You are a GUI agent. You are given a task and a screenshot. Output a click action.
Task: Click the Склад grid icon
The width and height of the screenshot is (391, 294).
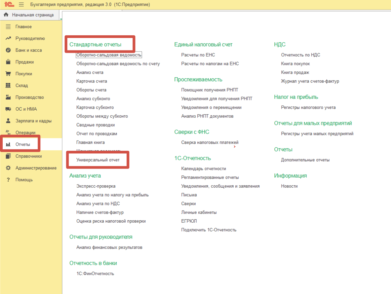8,85
